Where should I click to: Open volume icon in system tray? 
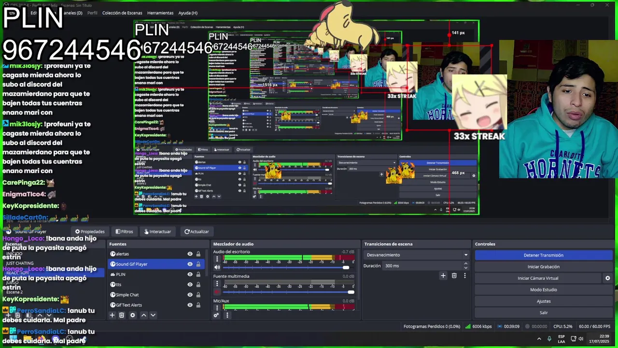[x=581, y=338]
